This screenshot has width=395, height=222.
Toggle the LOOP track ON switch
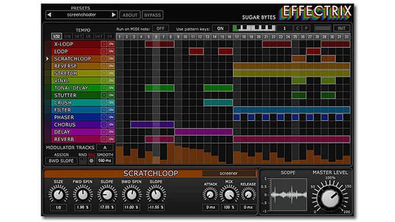111,52
